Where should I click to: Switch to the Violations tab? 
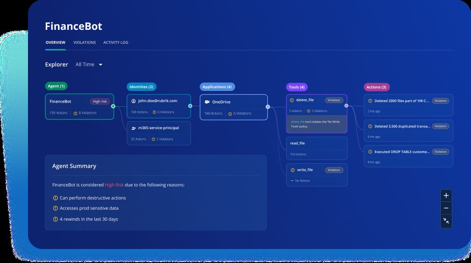[x=84, y=42]
